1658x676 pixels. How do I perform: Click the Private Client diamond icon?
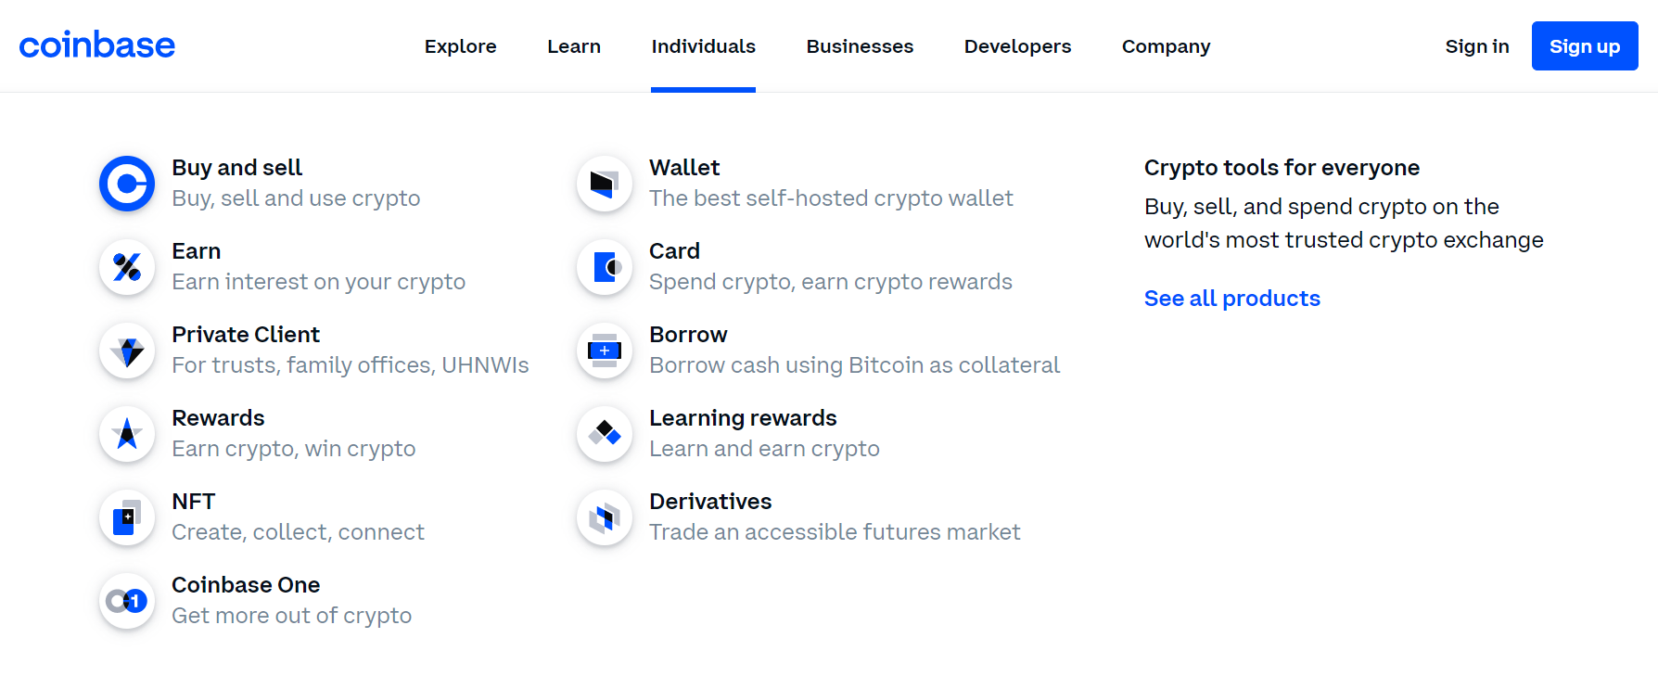pos(126,351)
